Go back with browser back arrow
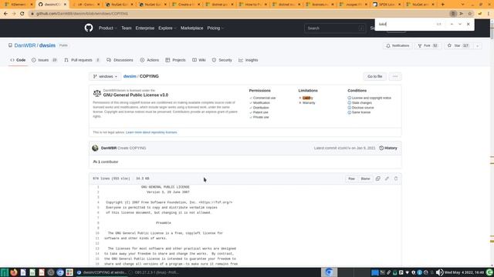The height and width of the screenshot is (277, 494). pyautogui.click(x=5, y=14)
